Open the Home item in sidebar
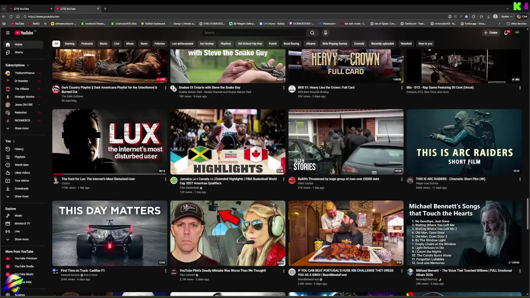The height and width of the screenshot is (298, 530). [23, 44]
